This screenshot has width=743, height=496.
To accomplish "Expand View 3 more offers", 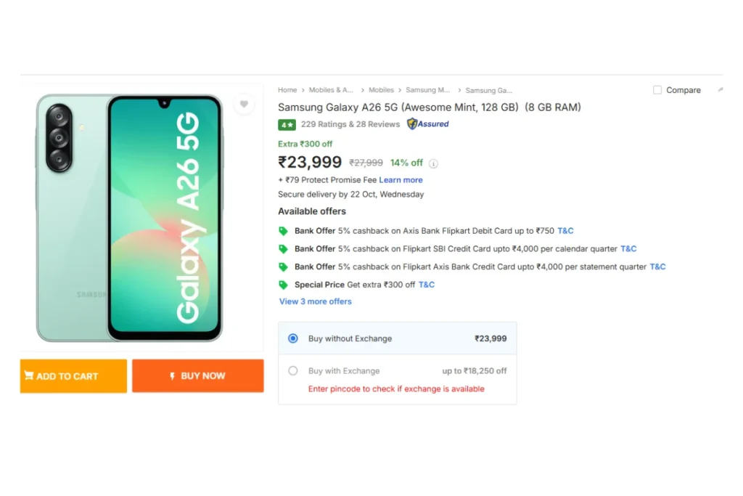I will pyautogui.click(x=316, y=301).
